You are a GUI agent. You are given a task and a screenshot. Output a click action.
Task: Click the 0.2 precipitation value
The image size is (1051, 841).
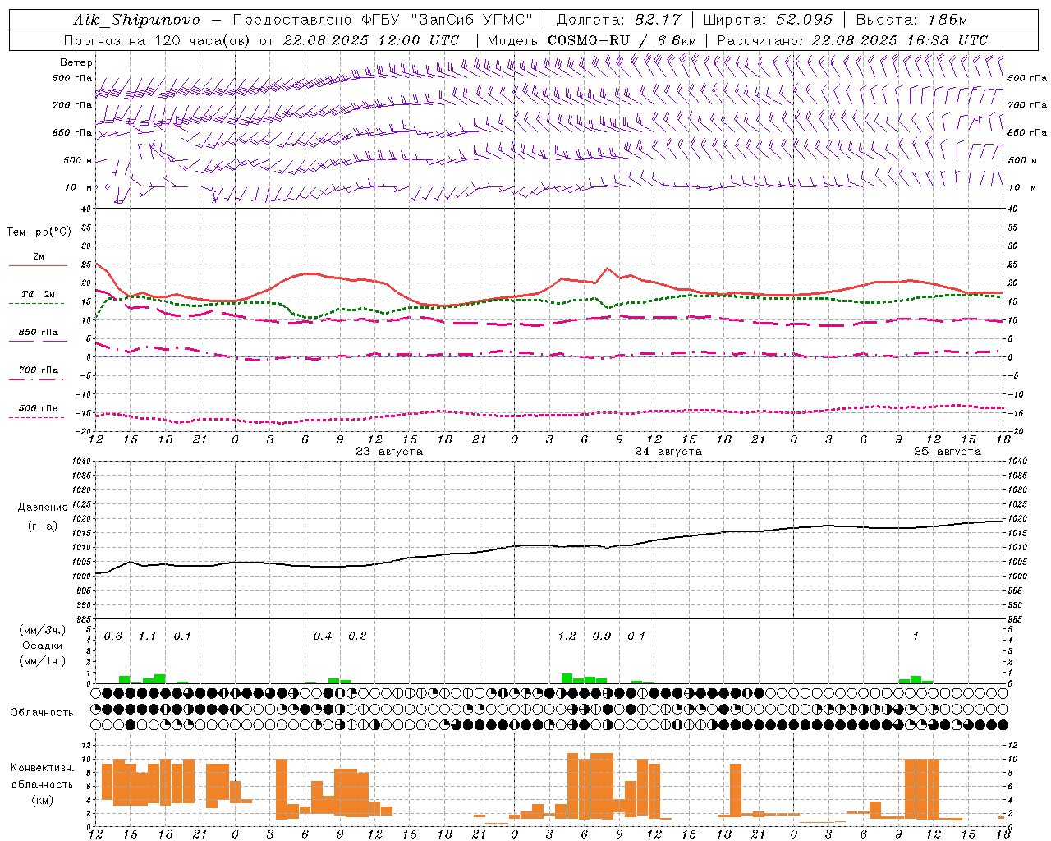pyautogui.click(x=357, y=636)
